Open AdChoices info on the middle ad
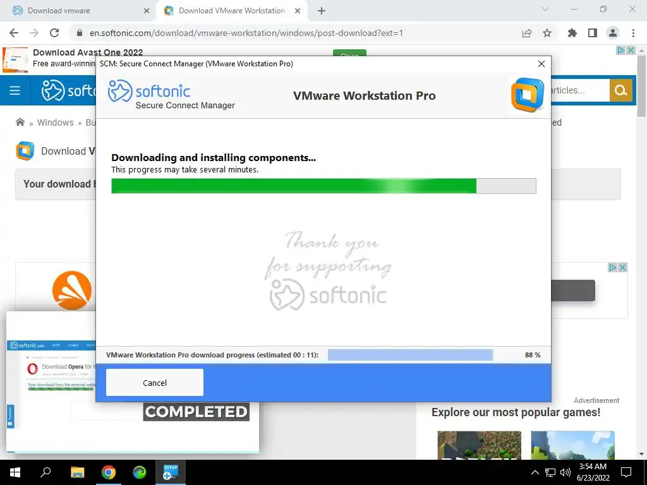The height and width of the screenshot is (485, 647). point(613,268)
